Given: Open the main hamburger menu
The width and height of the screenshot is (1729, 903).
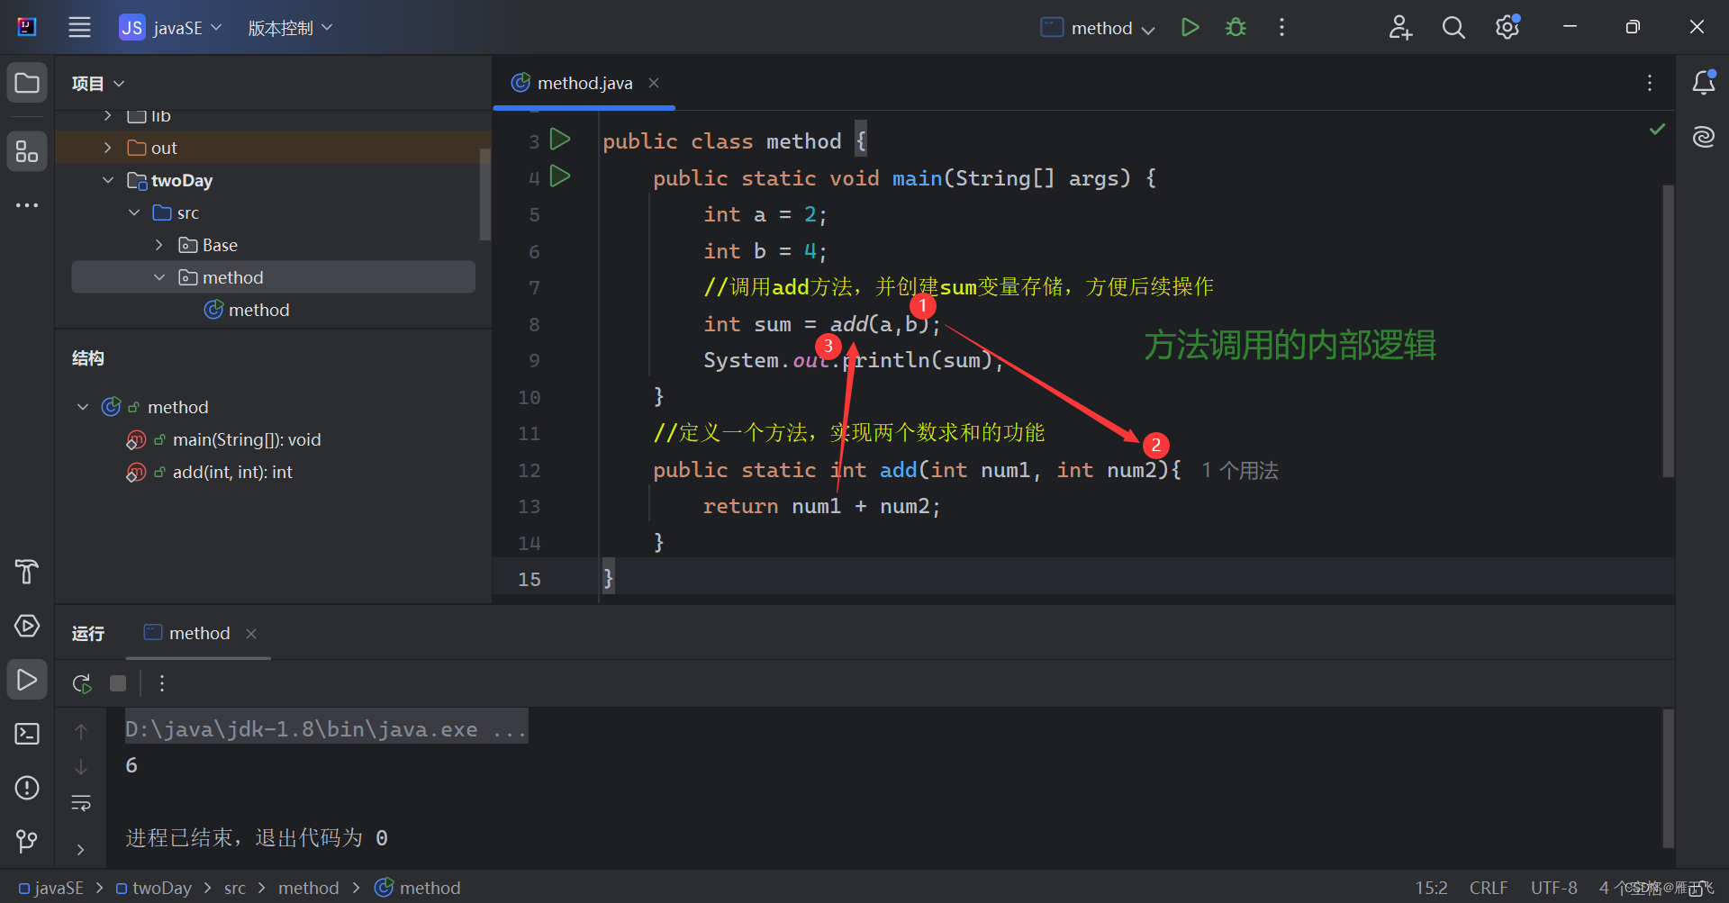Looking at the screenshot, I should pyautogui.click(x=79, y=27).
